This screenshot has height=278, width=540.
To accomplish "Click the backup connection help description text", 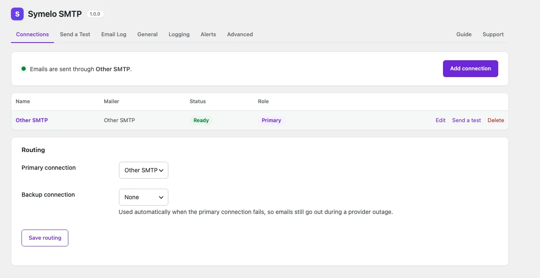I will click(x=256, y=212).
